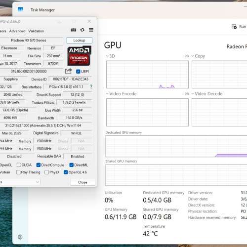Click the Shared GPU memory graph
This screenshot has width=247, height=247.
176,175
